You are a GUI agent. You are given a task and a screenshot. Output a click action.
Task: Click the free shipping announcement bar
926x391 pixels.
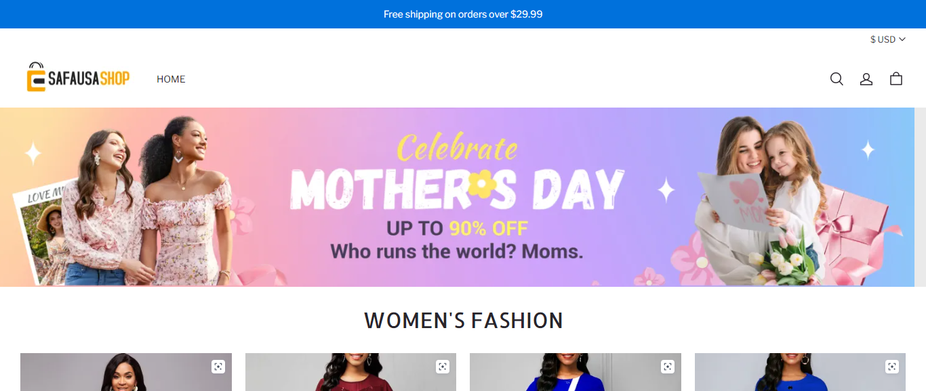pyautogui.click(x=463, y=14)
